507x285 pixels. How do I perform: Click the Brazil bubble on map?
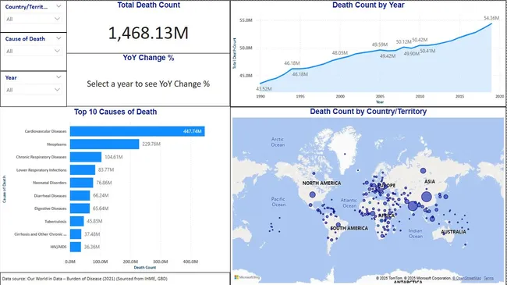point(339,224)
